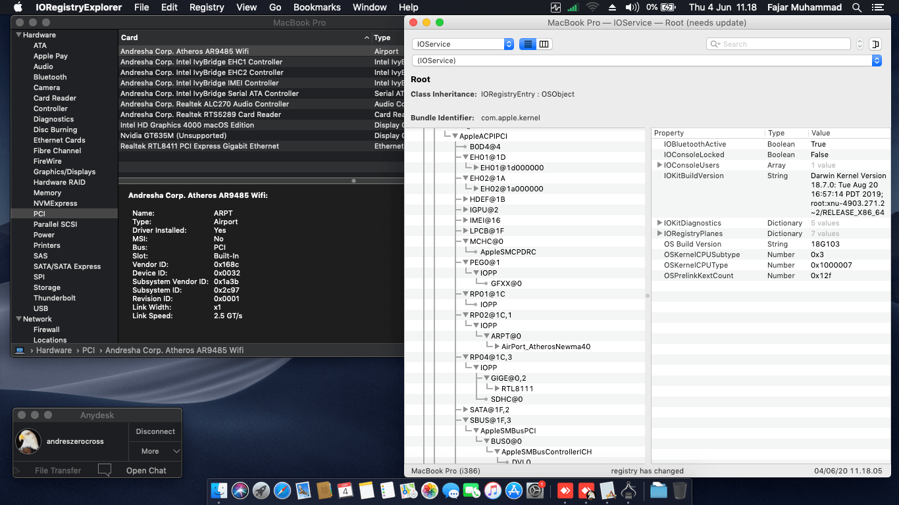The height and width of the screenshot is (505, 899).
Task: Select the OS Build Version property row
Action: coord(770,244)
